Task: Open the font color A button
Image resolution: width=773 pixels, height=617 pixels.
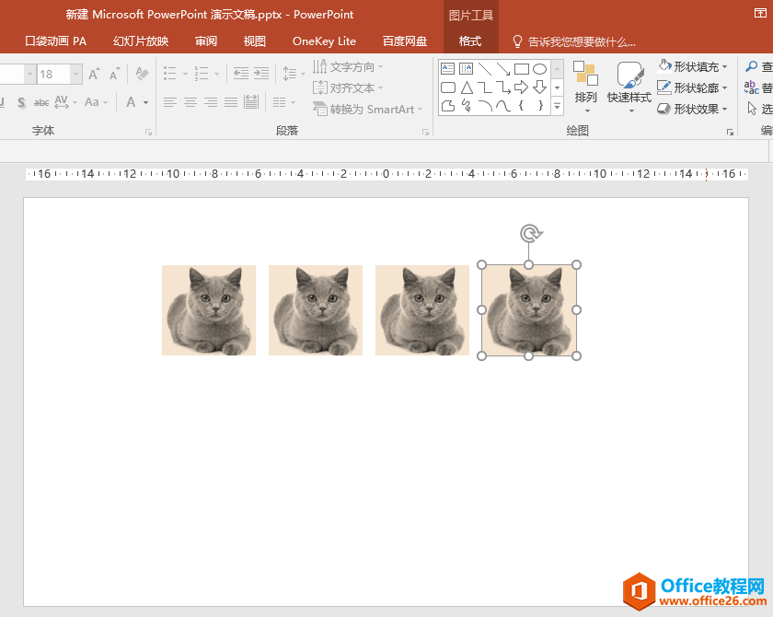Action: 132,102
